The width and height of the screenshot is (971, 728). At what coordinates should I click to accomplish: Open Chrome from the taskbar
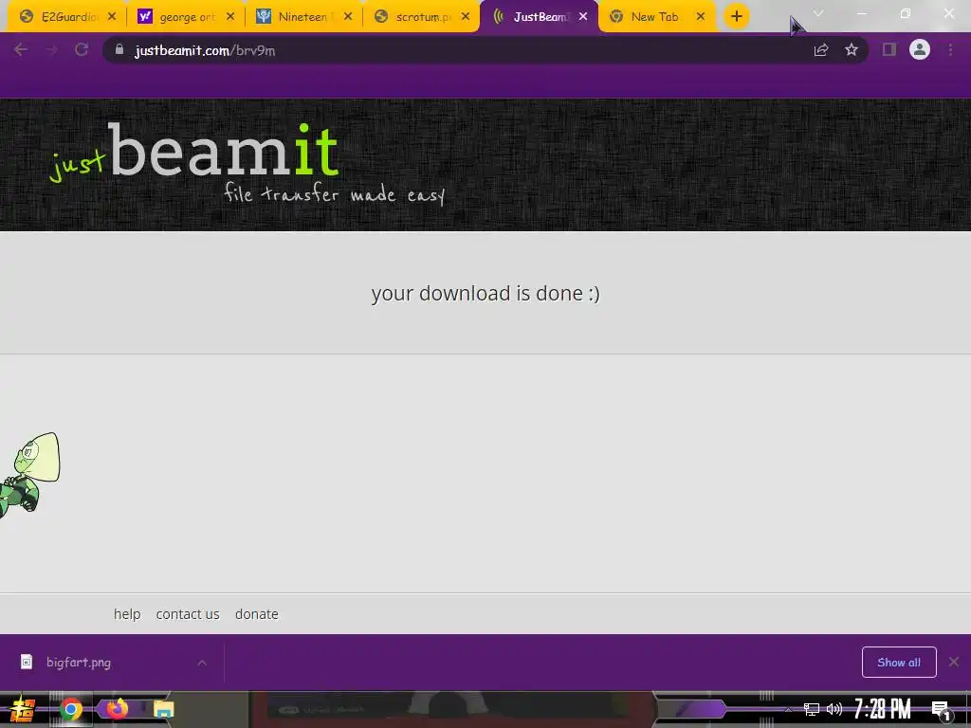coord(70,709)
